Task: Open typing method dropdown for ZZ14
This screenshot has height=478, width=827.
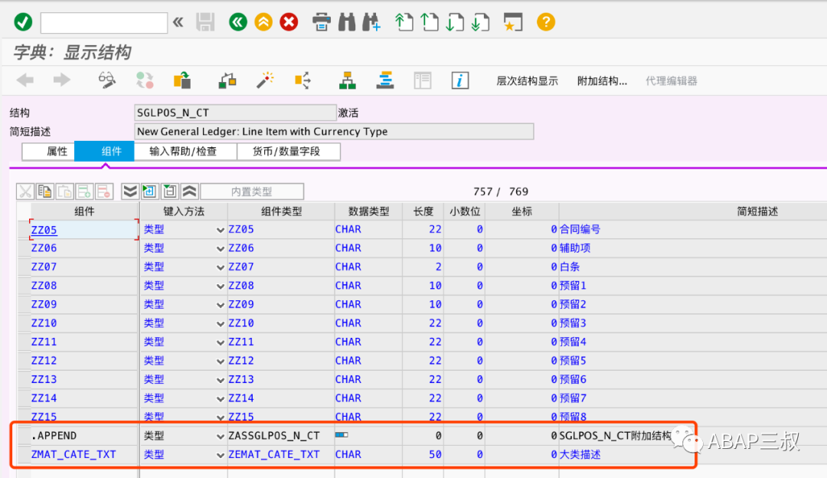Action: point(220,399)
